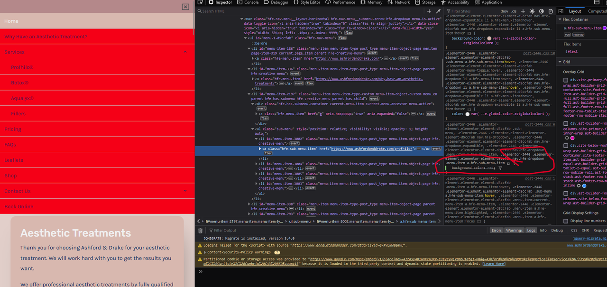Toggle the Logs console filter
Viewport: 607px width, 287px height.
coord(531,230)
